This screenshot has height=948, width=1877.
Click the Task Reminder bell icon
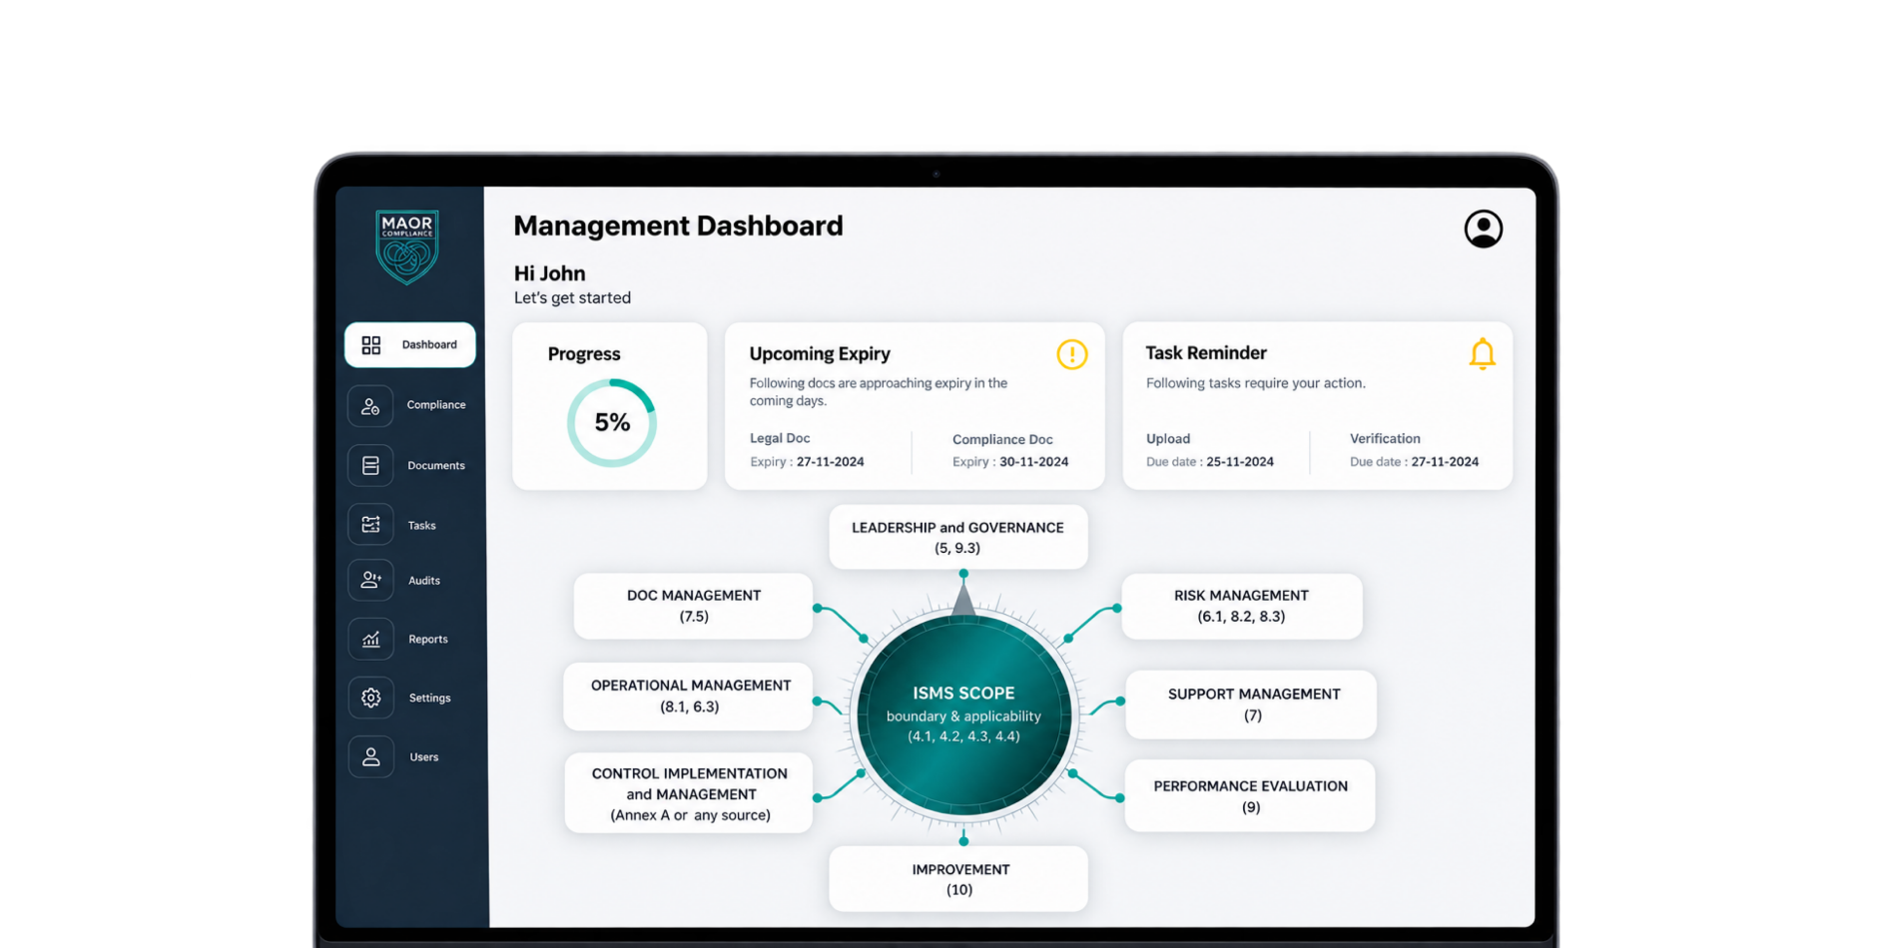[x=1482, y=354]
